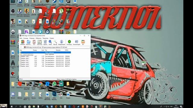Viewport: 193px width, 108px height.
Task: Open the FL Studio desktop icon
Action: click(27, 32)
